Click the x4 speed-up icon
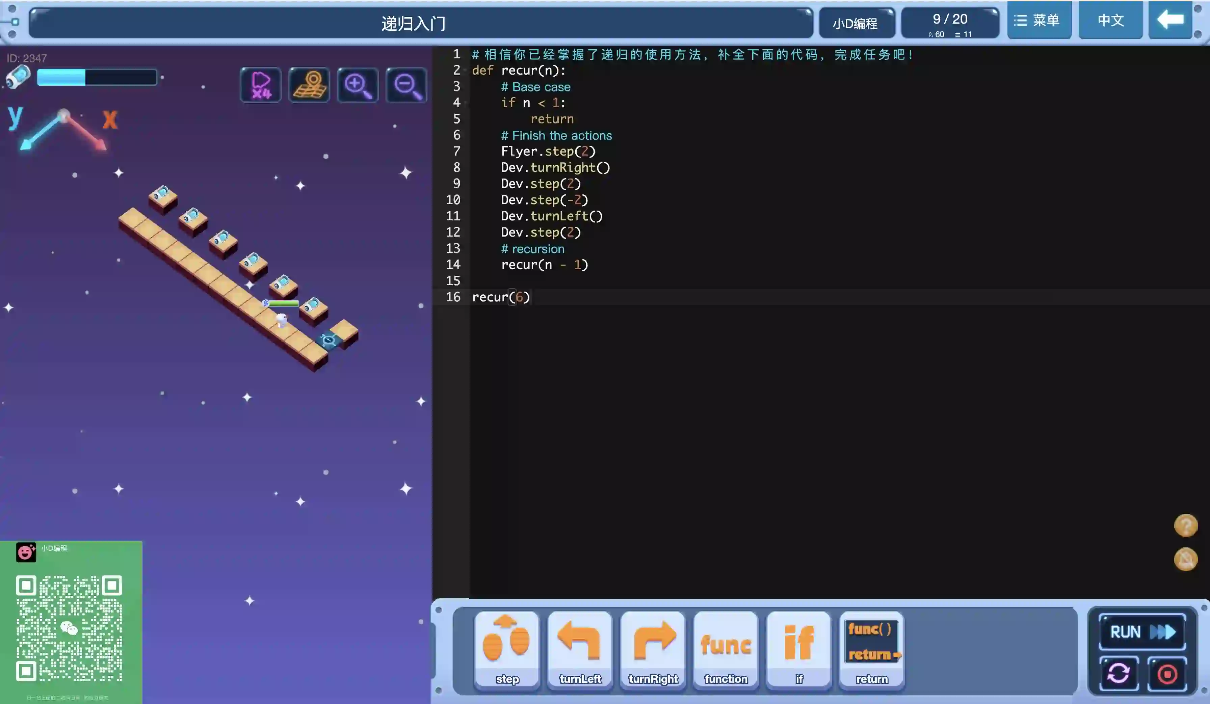The image size is (1210, 704). (x=261, y=85)
